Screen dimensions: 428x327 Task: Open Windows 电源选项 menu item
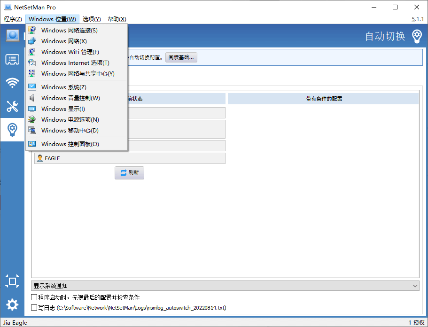pyautogui.click(x=77, y=119)
